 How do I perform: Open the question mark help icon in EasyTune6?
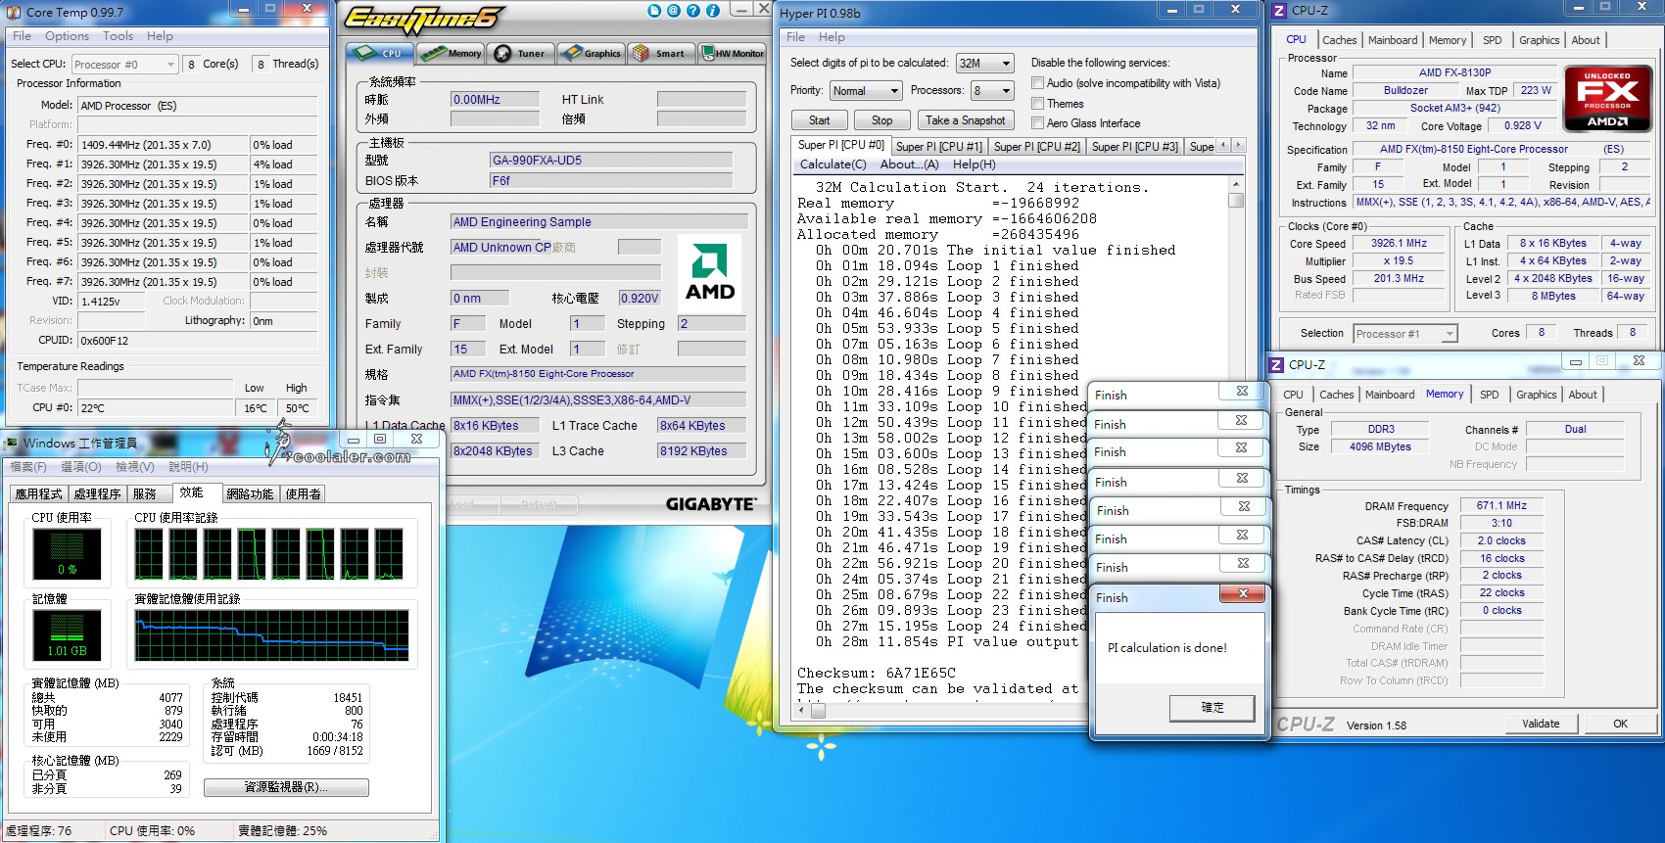pyautogui.click(x=693, y=11)
